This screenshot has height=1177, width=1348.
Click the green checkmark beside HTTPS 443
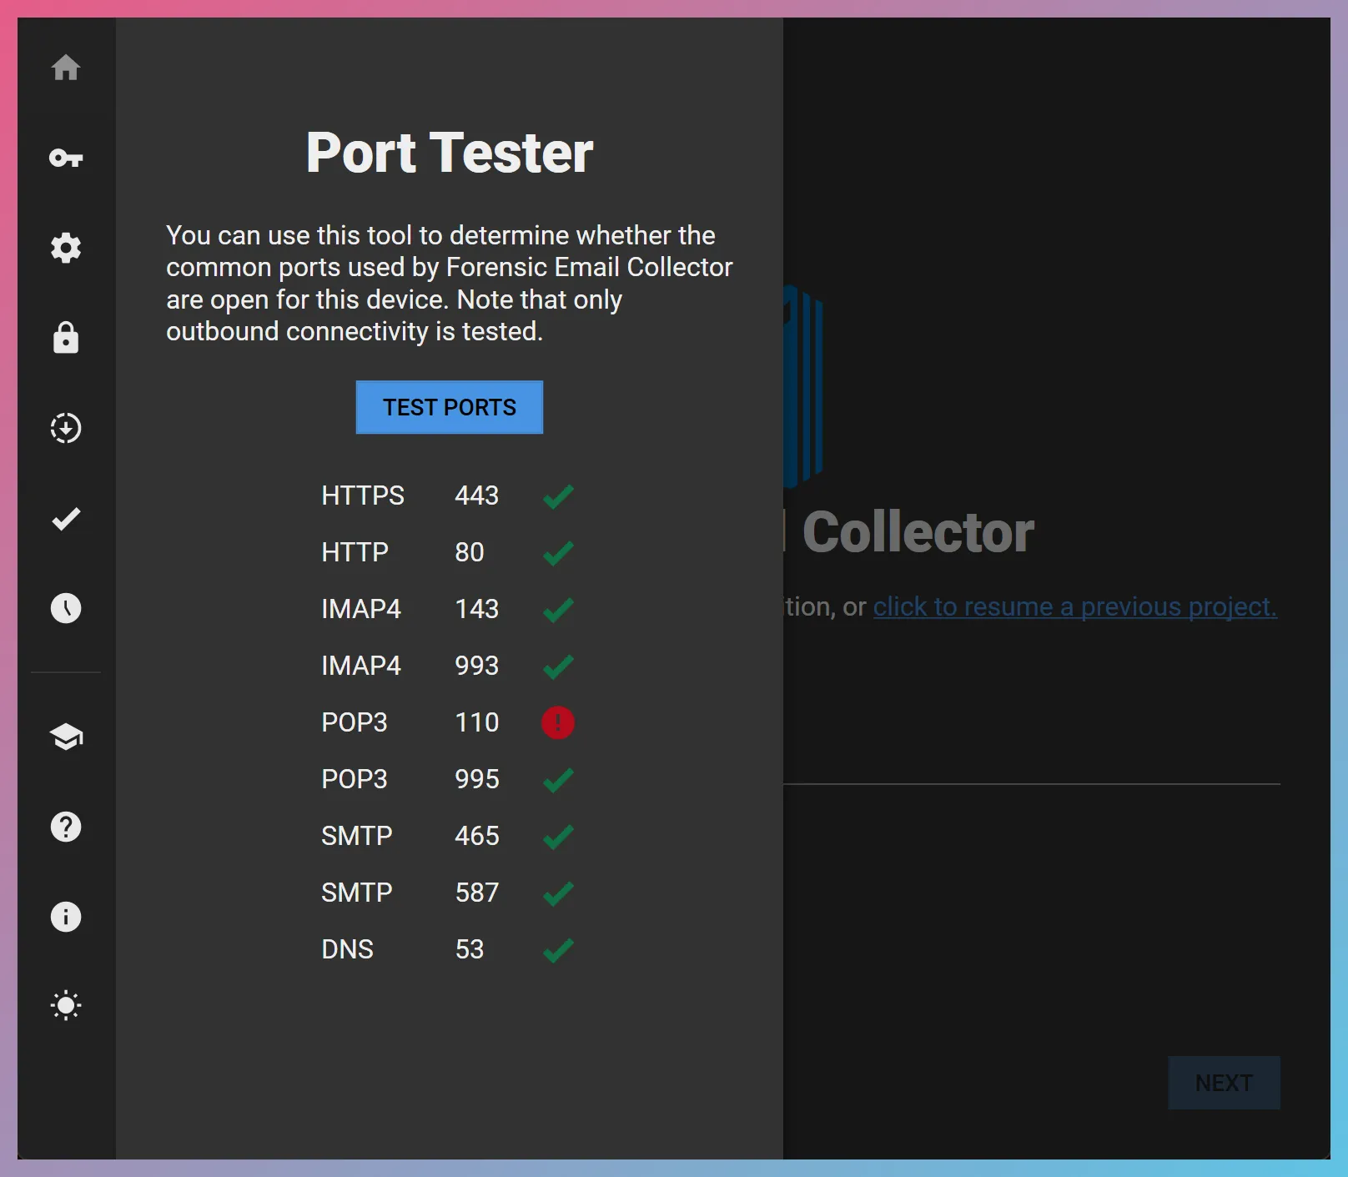coord(557,495)
